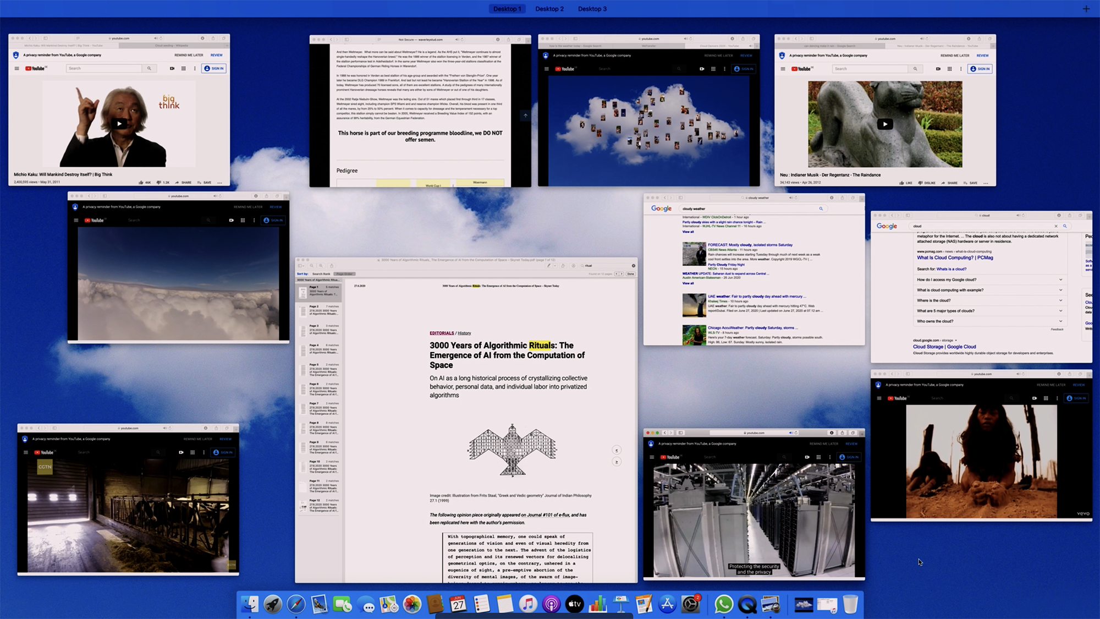The image size is (1100, 619).
Task: Open Music app from the Dock
Action: (x=528, y=604)
